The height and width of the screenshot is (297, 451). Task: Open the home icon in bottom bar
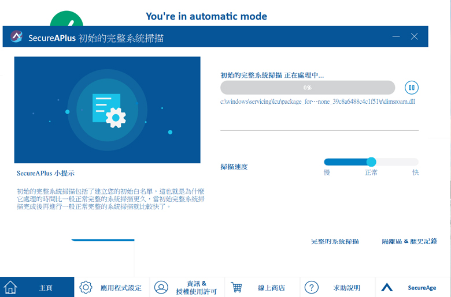[x=10, y=287]
